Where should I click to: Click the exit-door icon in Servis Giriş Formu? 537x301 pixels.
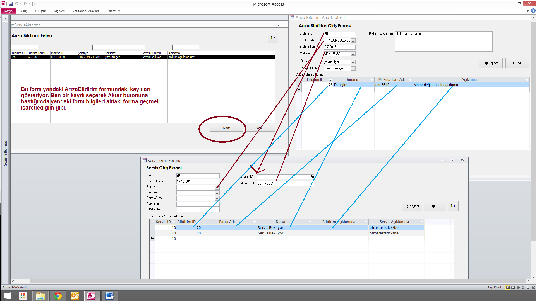coord(453,206)
